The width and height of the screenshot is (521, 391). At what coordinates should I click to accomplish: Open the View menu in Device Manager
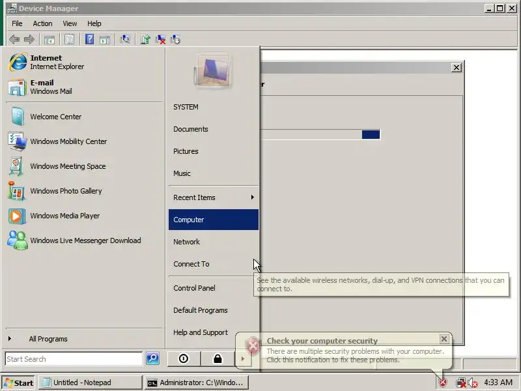[70, 23]
